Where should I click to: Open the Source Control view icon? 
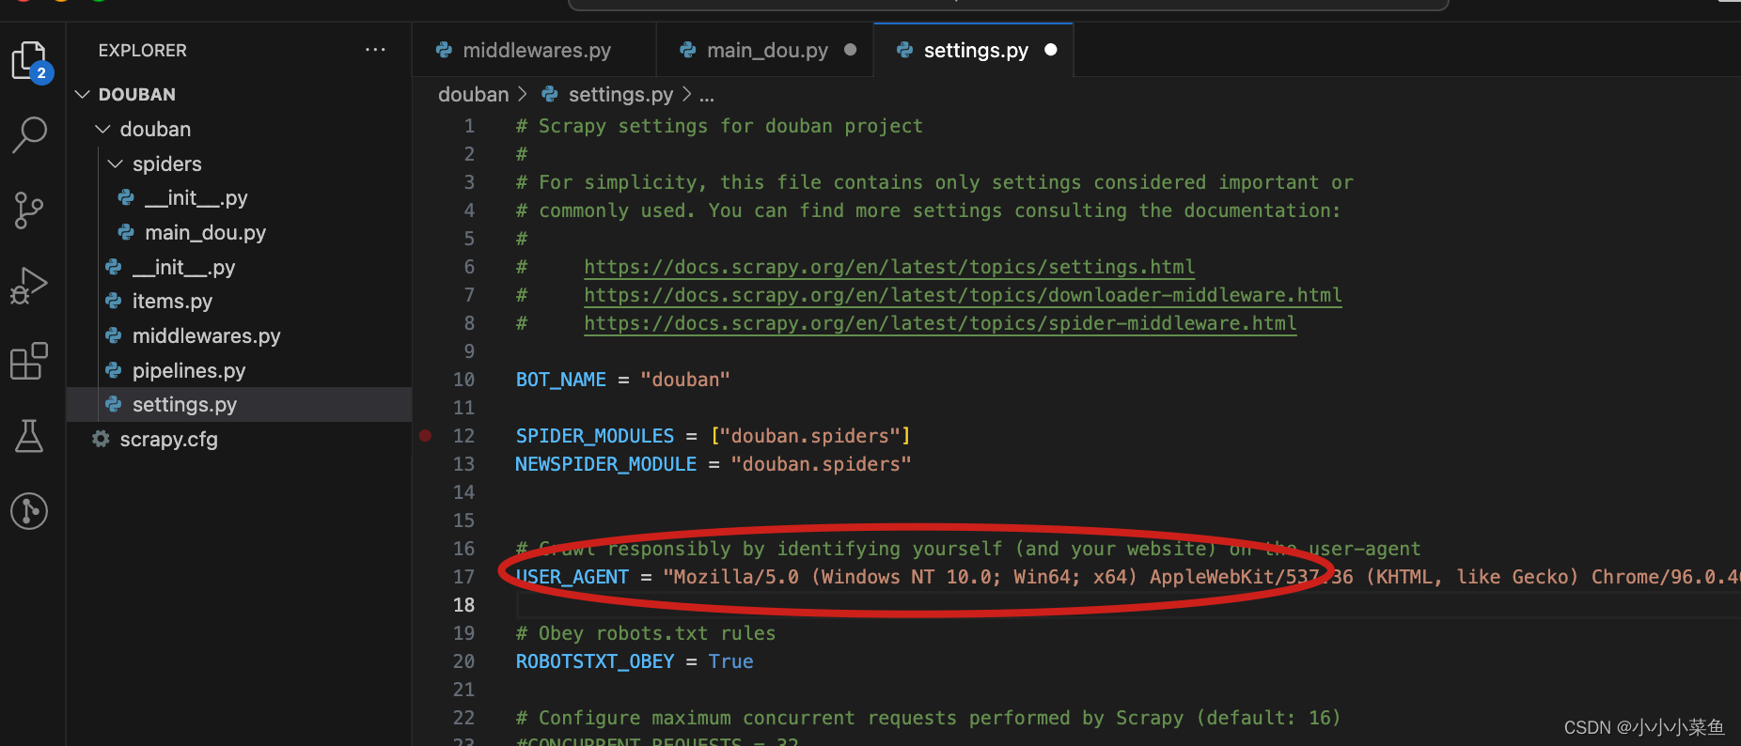click(29, 210)
